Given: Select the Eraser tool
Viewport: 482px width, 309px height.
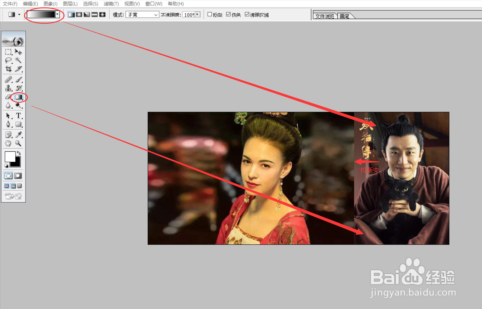Looking at the screenshot, I should coord(8,97).
